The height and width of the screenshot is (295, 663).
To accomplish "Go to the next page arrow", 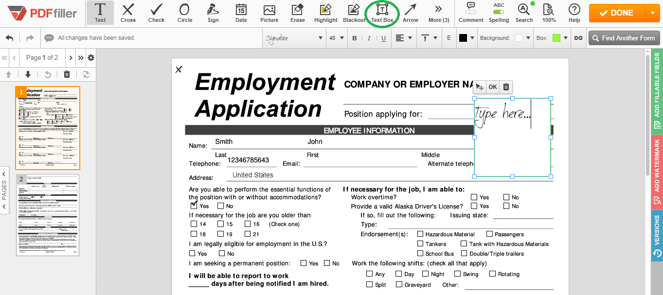I will (x=71, y=58).
